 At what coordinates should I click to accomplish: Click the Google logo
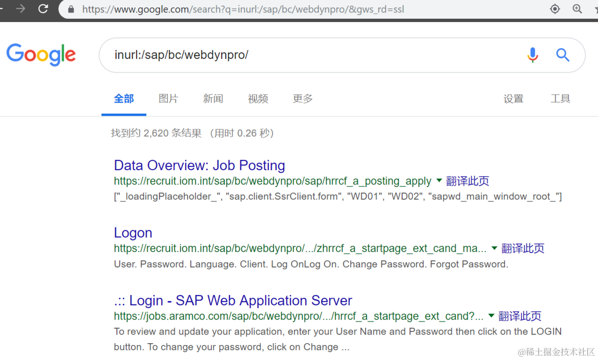coord(41,54)
